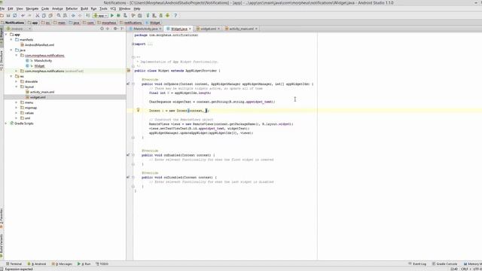This screenshot has height=271, width=482.
Task: Open the Gradle Console
Action: click(444, 263)
